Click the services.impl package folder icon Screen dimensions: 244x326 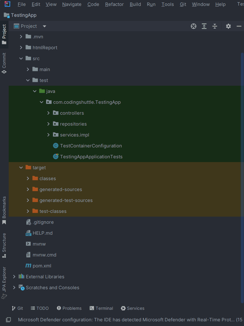(56, 135)
